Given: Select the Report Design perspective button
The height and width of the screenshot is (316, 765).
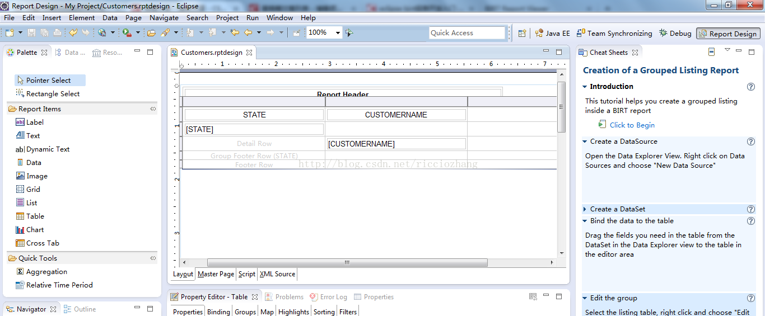Looking at the screenshot, I should (728, 34).
